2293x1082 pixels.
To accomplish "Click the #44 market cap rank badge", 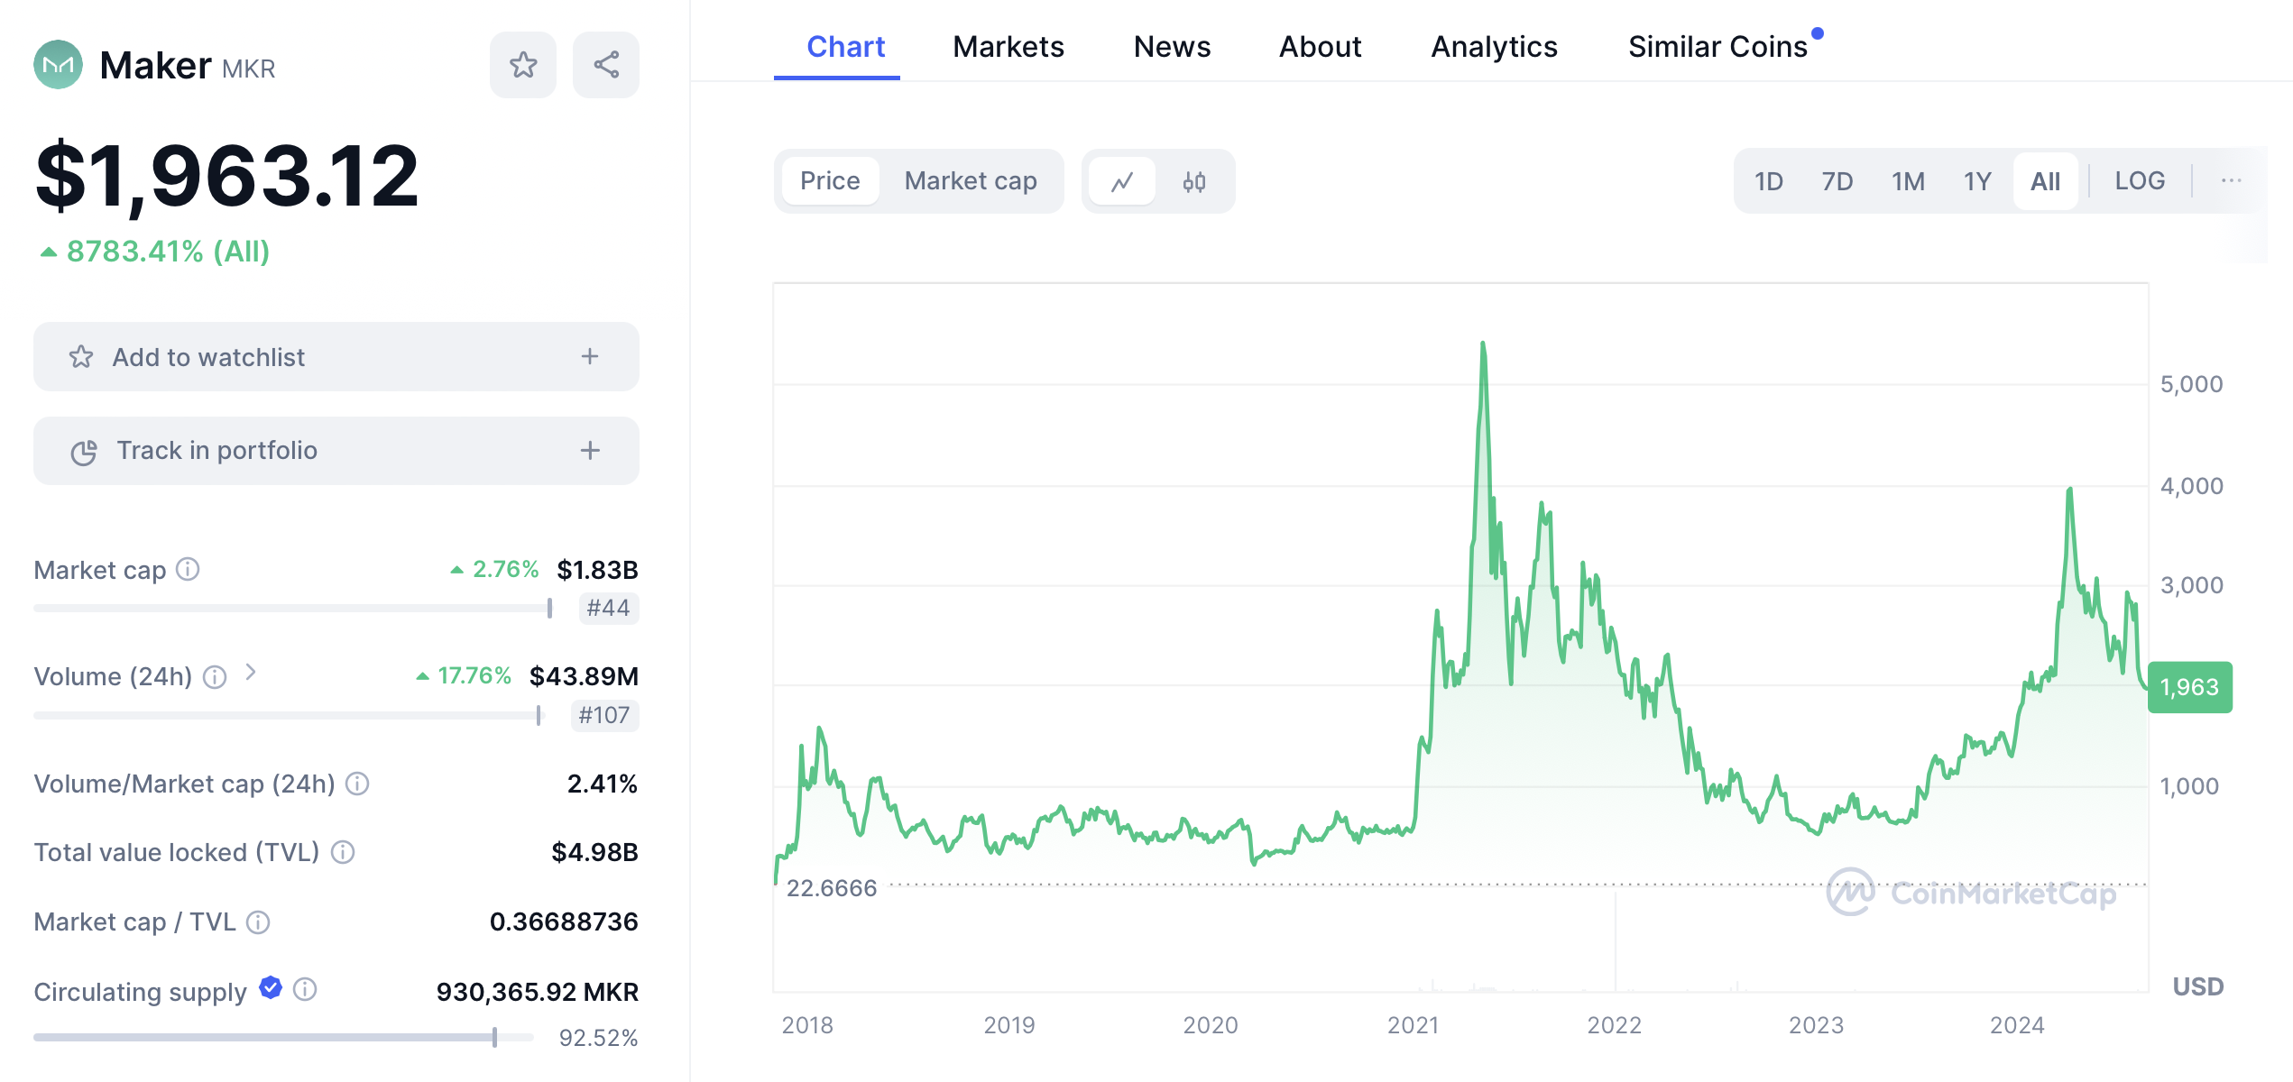I will [x=608, y=609].
